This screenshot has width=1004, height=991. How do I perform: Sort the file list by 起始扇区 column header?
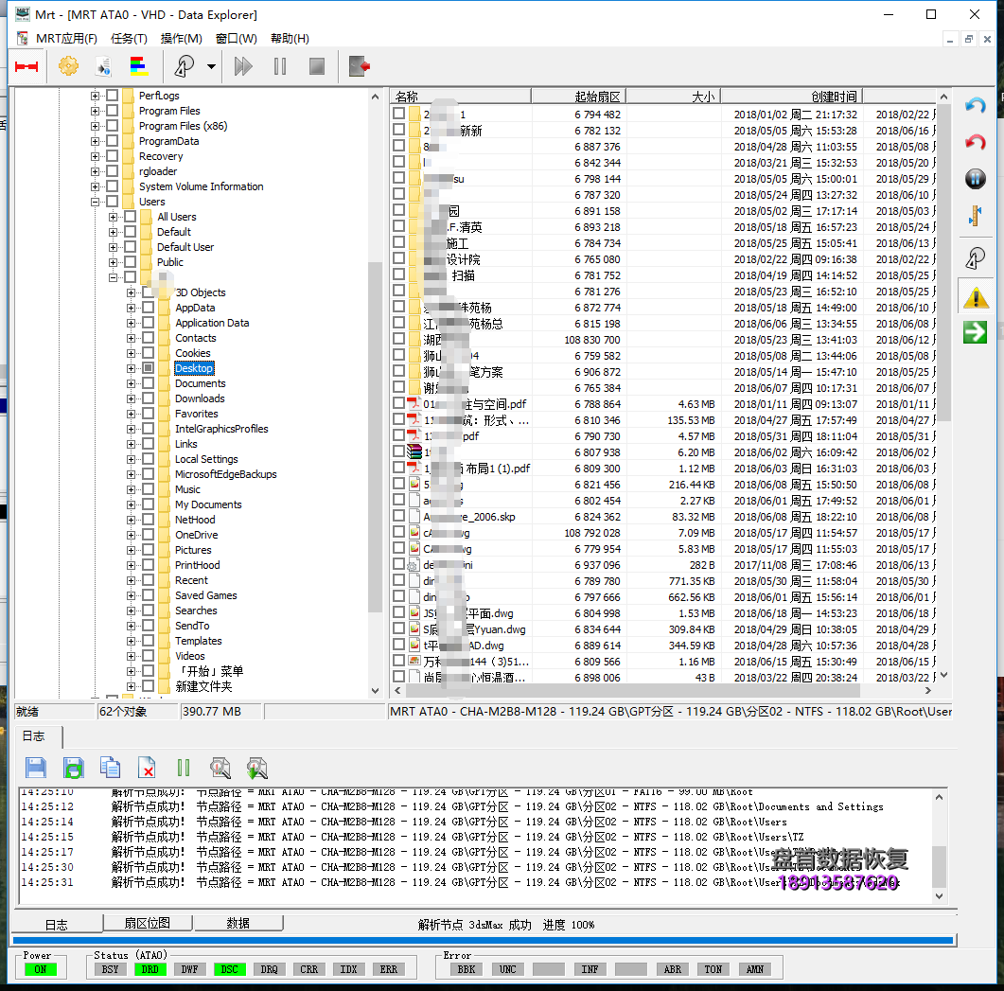[x=578, y=97]
